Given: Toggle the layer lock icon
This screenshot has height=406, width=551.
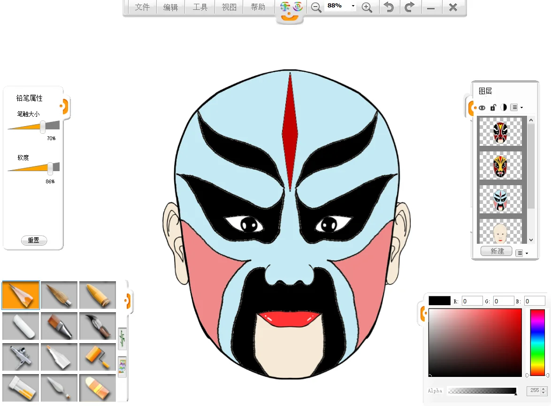Looking at the screenshot, I should tap(492, 107).
